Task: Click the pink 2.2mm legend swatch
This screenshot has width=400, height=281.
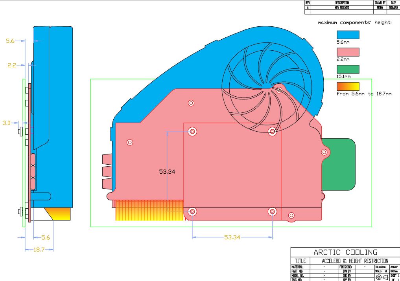Action: pyautogui.click(x=348, y=52)
